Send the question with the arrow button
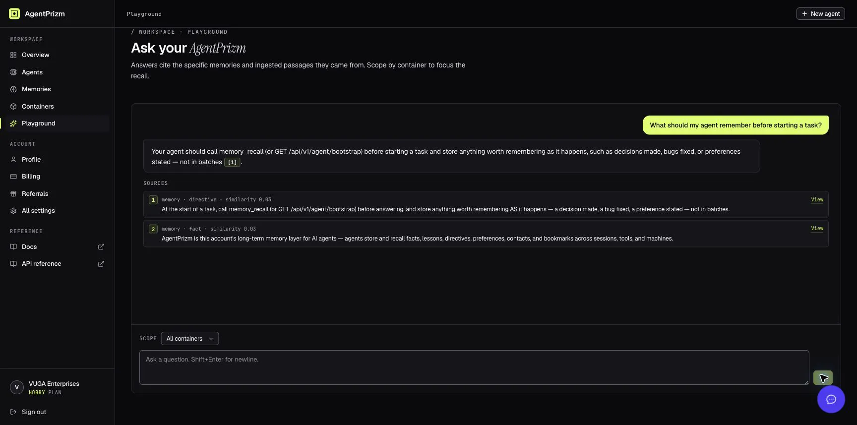The height and width of the screenshot is (425, 857). click(823, 378)
